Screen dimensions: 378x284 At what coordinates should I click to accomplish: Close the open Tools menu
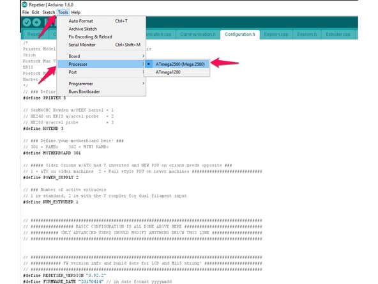63,12
